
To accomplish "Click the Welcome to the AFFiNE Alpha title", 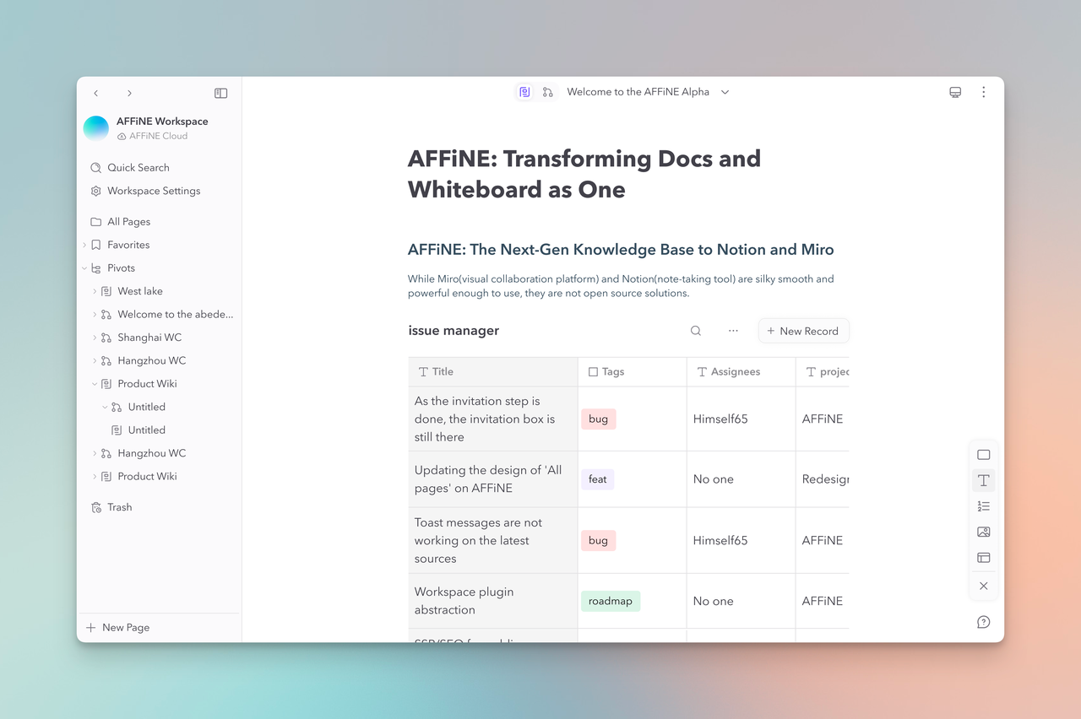I will 638,92.
